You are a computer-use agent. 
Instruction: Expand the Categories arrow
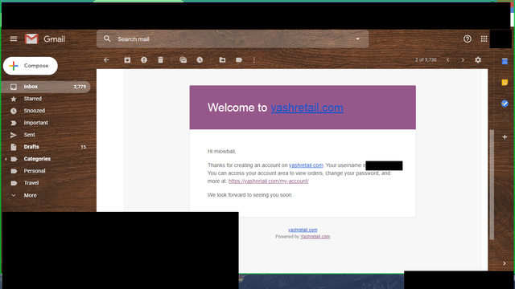tap(6, 159)
